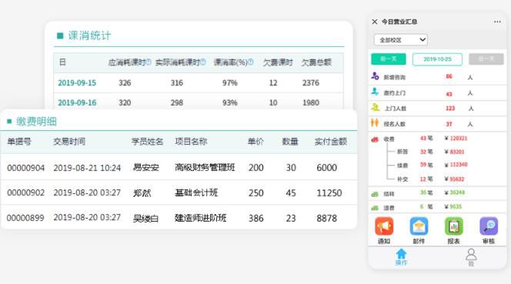
Task: Open the 2019-09-16 date link
Action: [x=77, y=102]
